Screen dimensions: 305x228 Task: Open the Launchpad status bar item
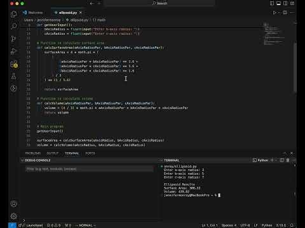click(x=30, y=225)
